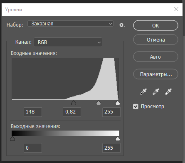
Task: Click the output levels field showing 0
Action: click(x=33, y=148)
